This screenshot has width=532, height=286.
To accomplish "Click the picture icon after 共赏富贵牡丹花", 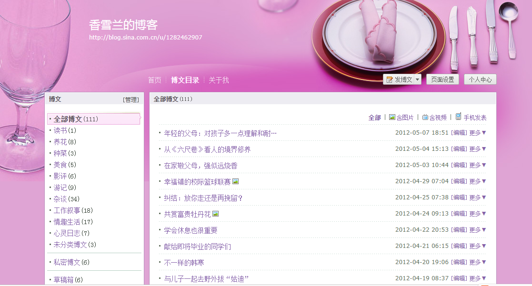I will (x=215, y=214).
